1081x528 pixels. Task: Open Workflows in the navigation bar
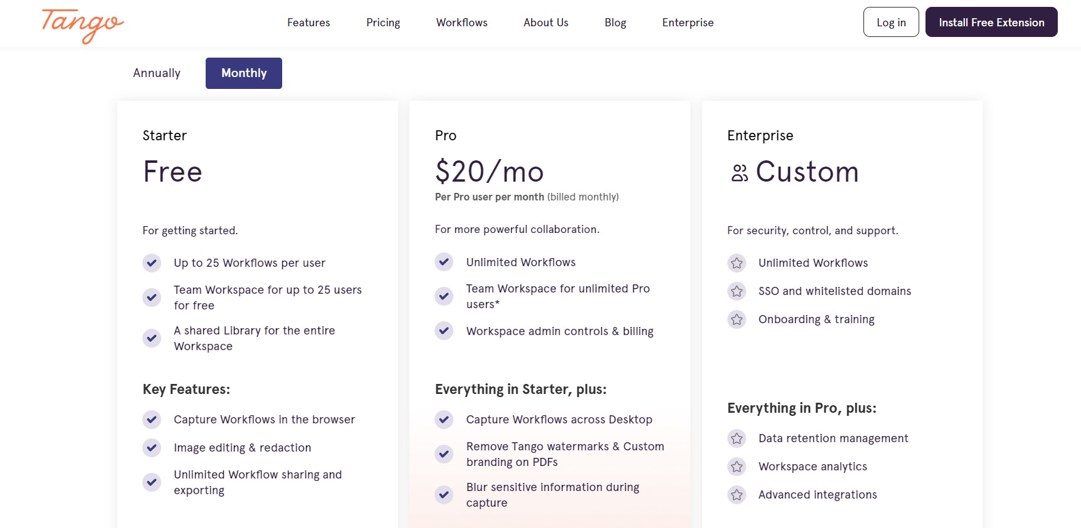point(461,23)
